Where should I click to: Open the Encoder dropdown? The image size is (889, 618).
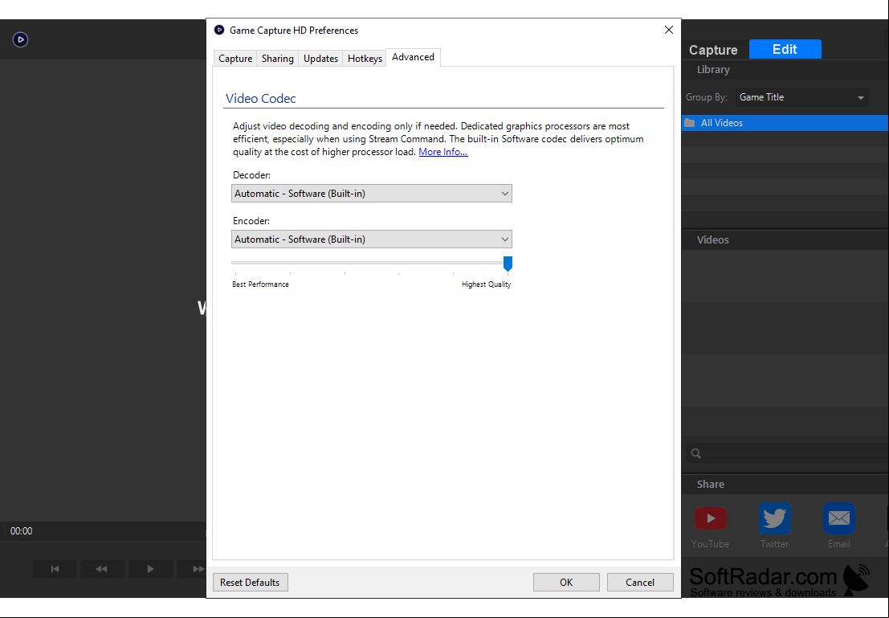click(x=371, y=239)
